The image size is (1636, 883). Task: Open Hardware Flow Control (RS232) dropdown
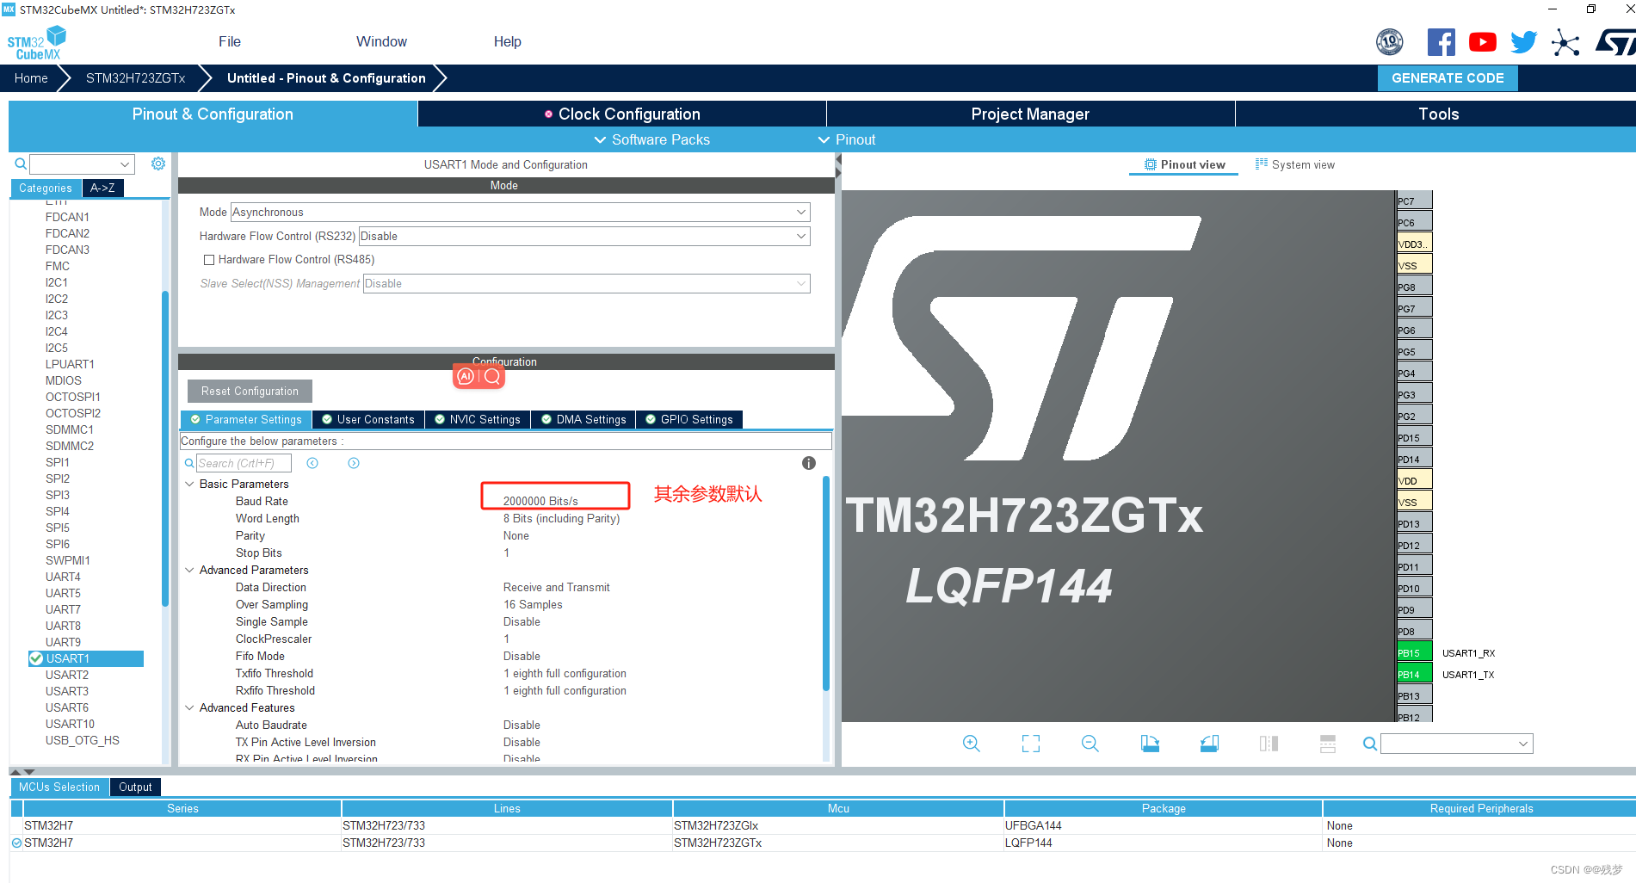[584, 236]
